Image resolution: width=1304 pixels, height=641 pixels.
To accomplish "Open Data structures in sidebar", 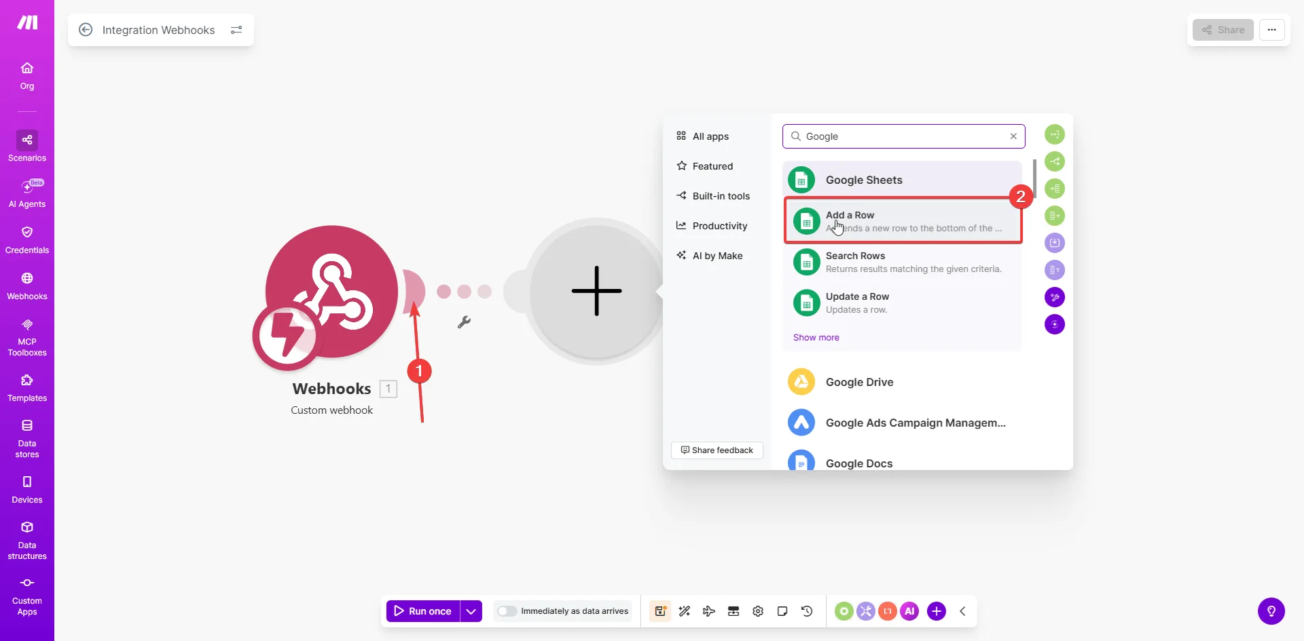I will click(x=27, y=541).
